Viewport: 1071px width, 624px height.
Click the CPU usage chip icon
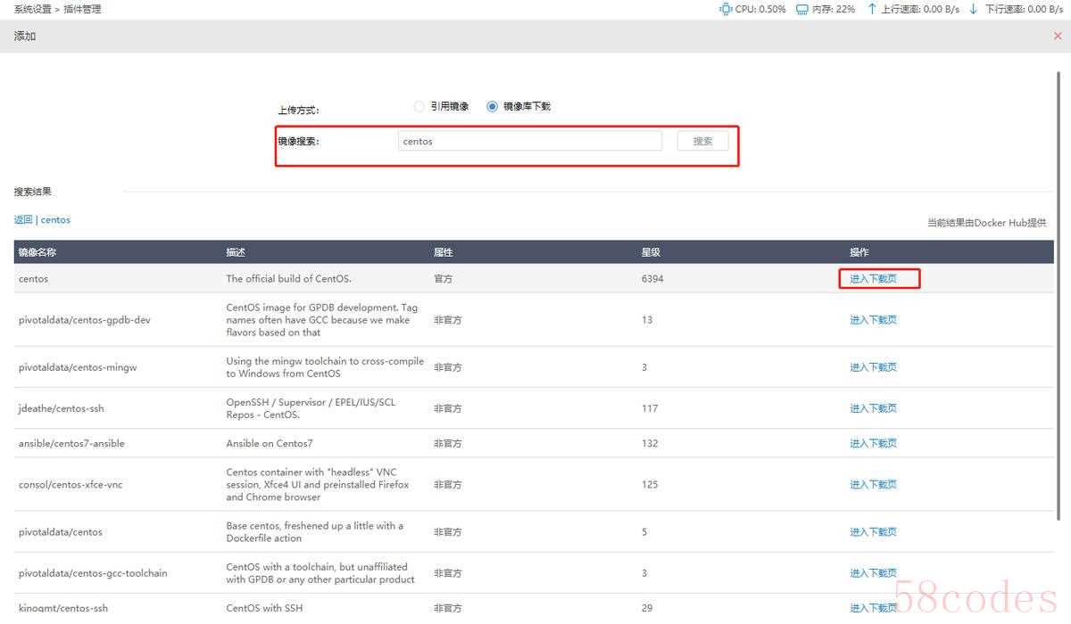725,9
